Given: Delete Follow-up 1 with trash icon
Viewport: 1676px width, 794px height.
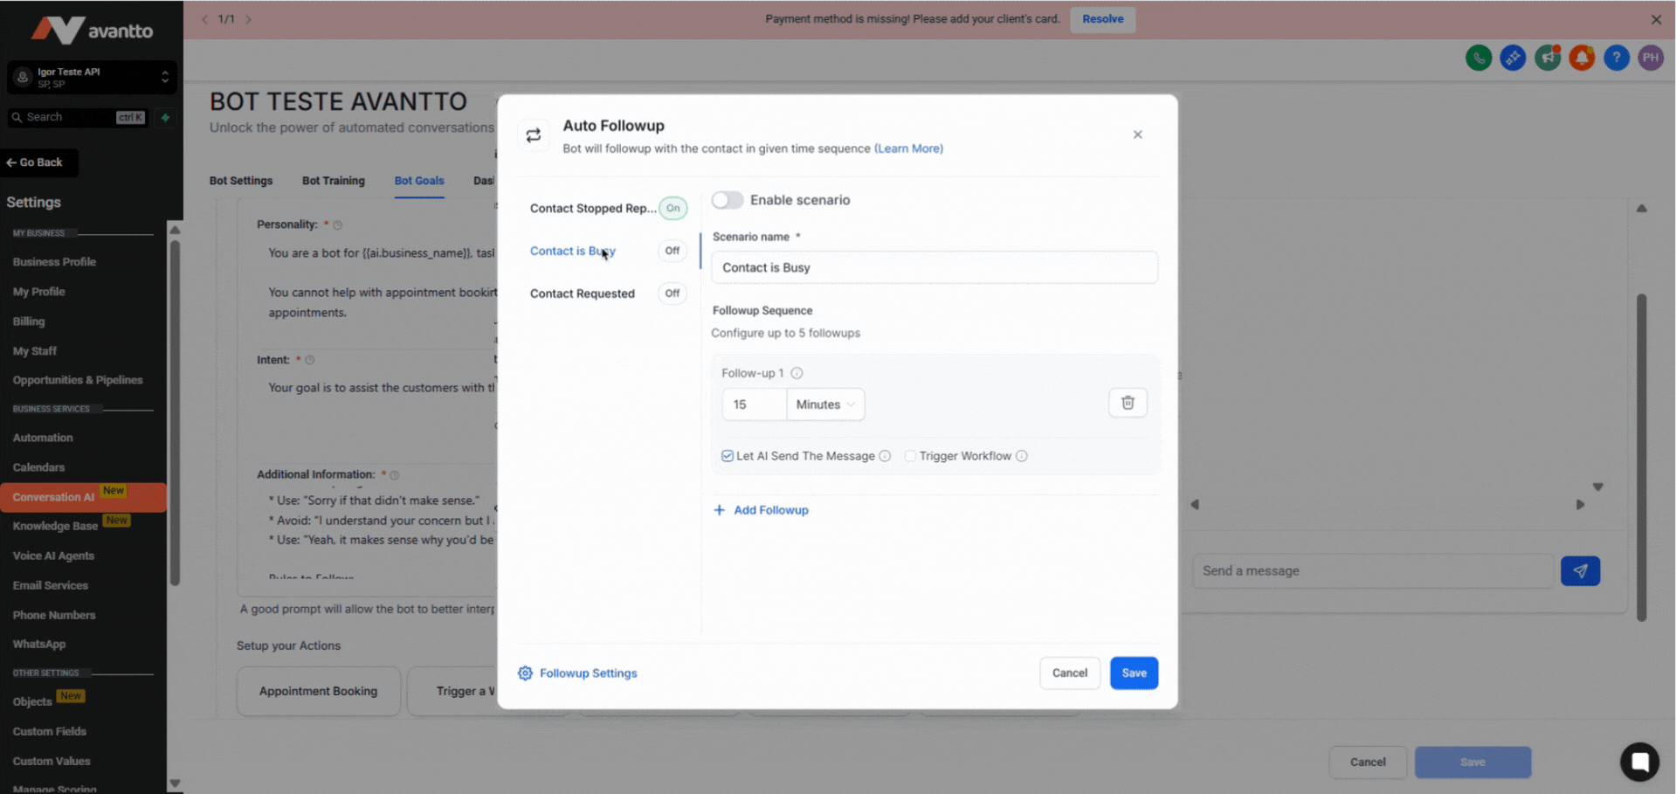Looking at the screenshot, I should 1128,403.
